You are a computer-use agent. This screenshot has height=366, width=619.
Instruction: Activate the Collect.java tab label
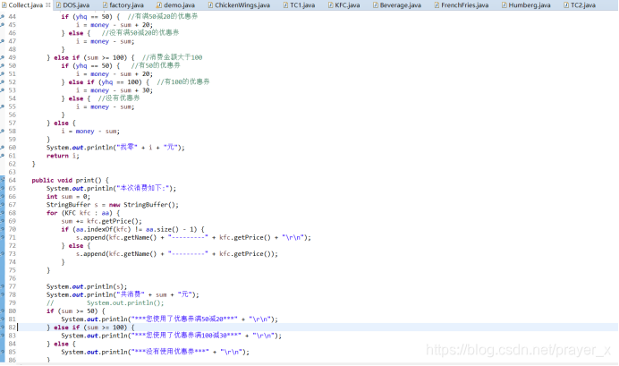(x=25, y=5)
